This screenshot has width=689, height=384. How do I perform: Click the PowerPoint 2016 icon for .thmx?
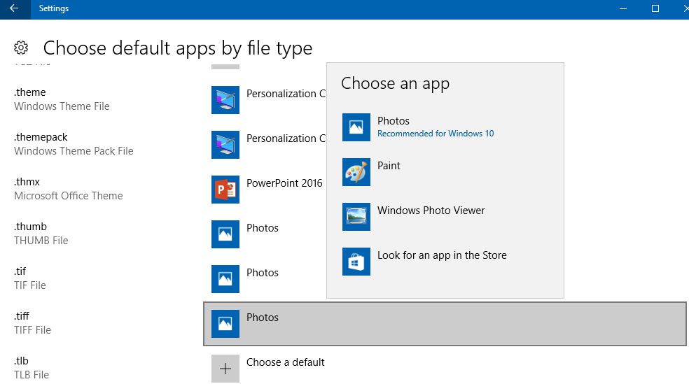pos(225,190)
